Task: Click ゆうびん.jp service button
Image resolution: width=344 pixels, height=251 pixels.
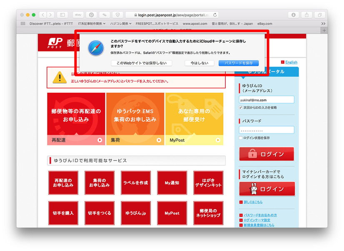Action: [x=136, y=213]
